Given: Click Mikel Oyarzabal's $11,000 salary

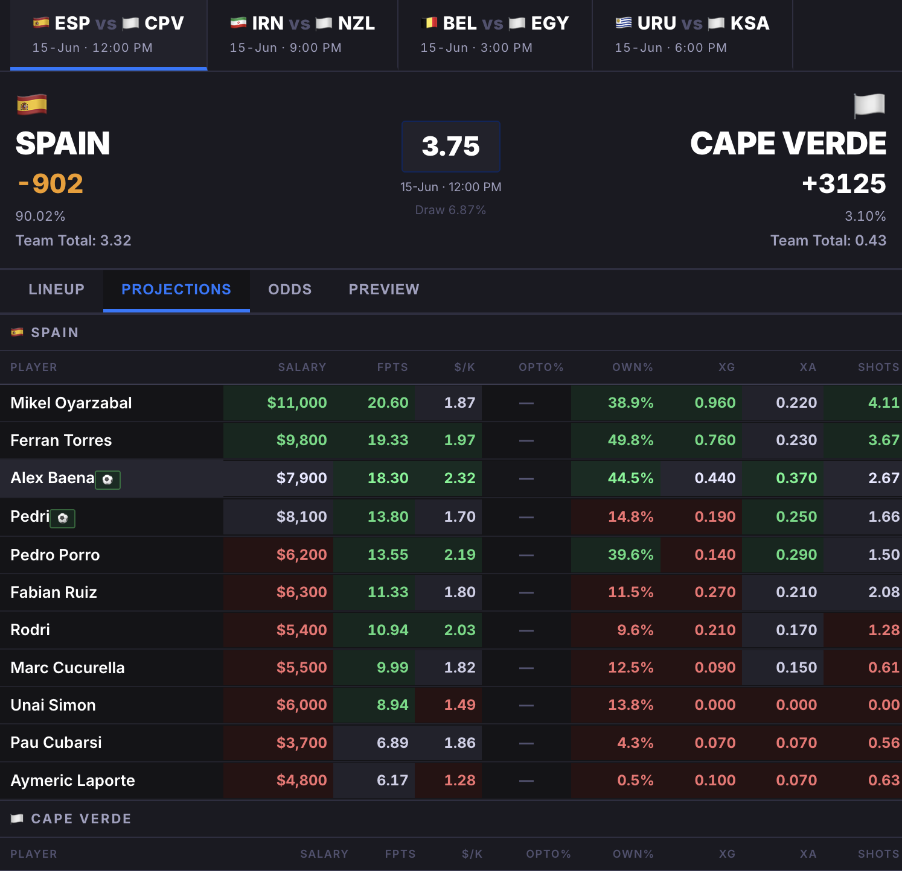Looking at the screenshot, I should tap(297, 403).
